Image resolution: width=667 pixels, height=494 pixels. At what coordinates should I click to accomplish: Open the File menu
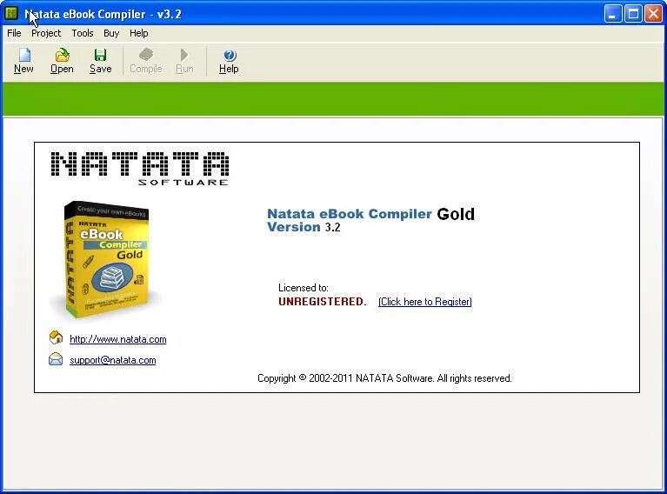click(14, 33)
